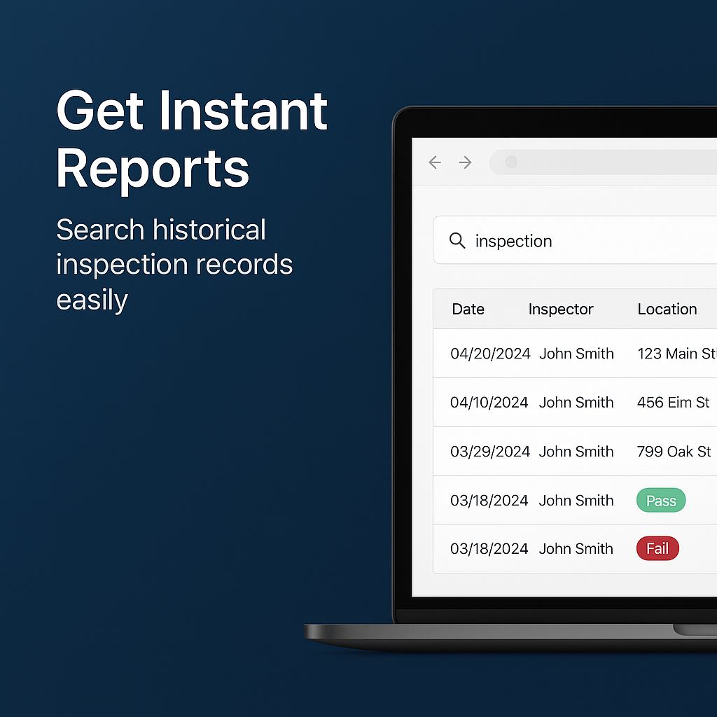Click the browser forward arrow
This screenshot has width=717, height=717.
pos(465,162)
